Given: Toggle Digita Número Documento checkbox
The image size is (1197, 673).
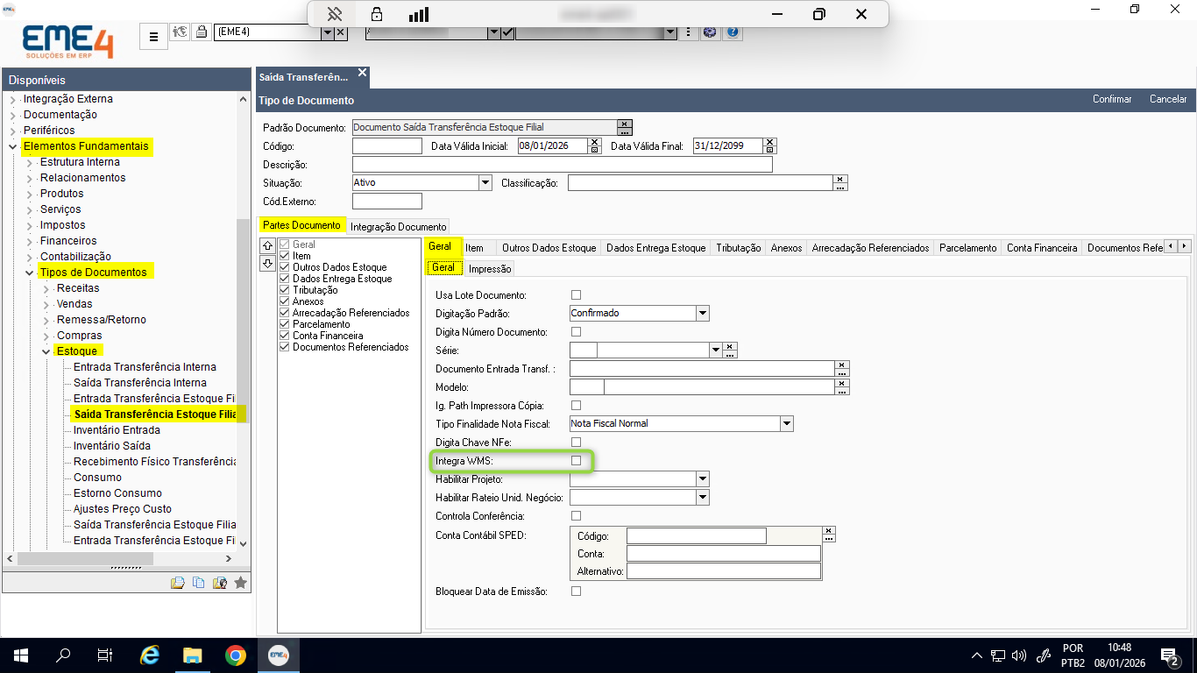Looking at the screenshot, I should 576,332.
